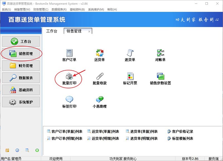Open the 财务管理(C) menu
Screen dimensions: 223x161
[x=41, y=9]
